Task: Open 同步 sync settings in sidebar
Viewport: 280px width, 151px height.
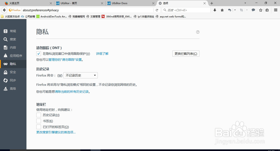Action: 13,80
